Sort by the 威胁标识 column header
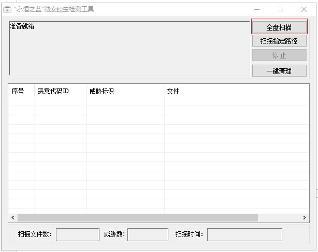 pyautogui.click(x=125, y=91)
